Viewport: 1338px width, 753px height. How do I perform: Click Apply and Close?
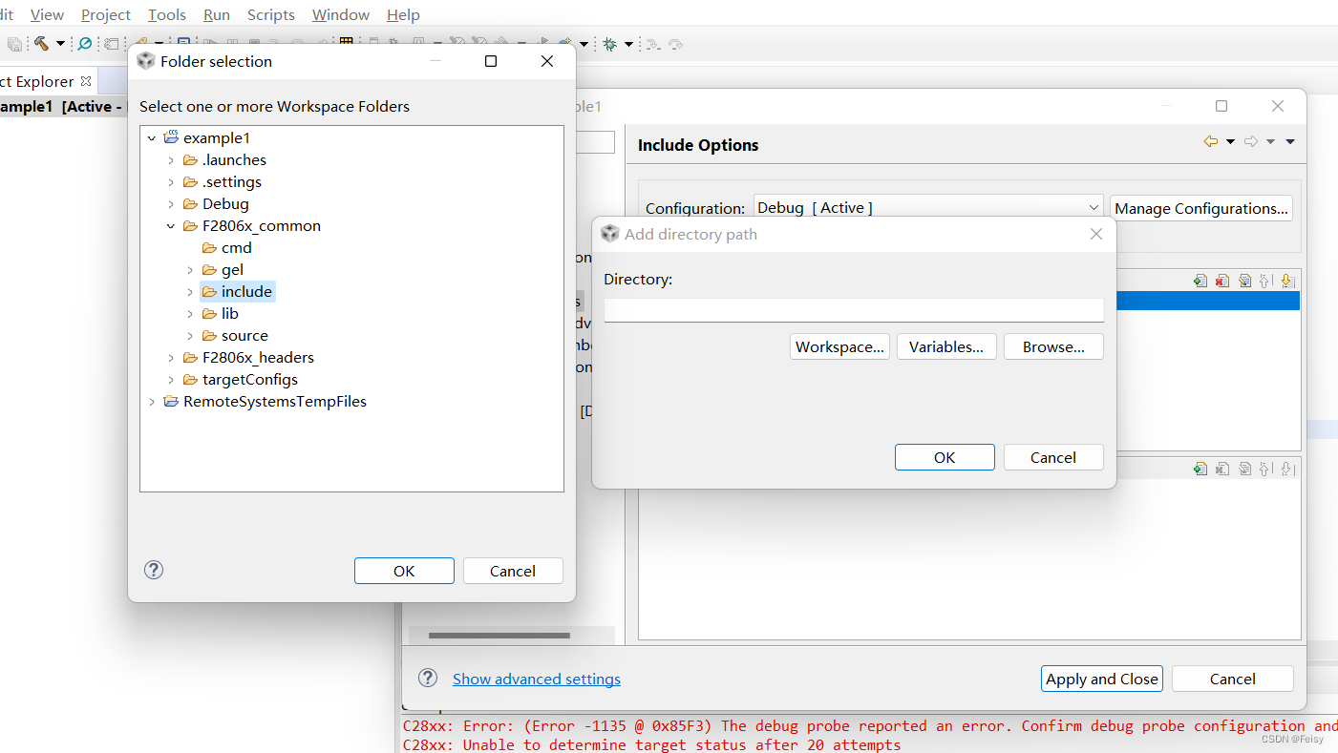coord(1102,679)
